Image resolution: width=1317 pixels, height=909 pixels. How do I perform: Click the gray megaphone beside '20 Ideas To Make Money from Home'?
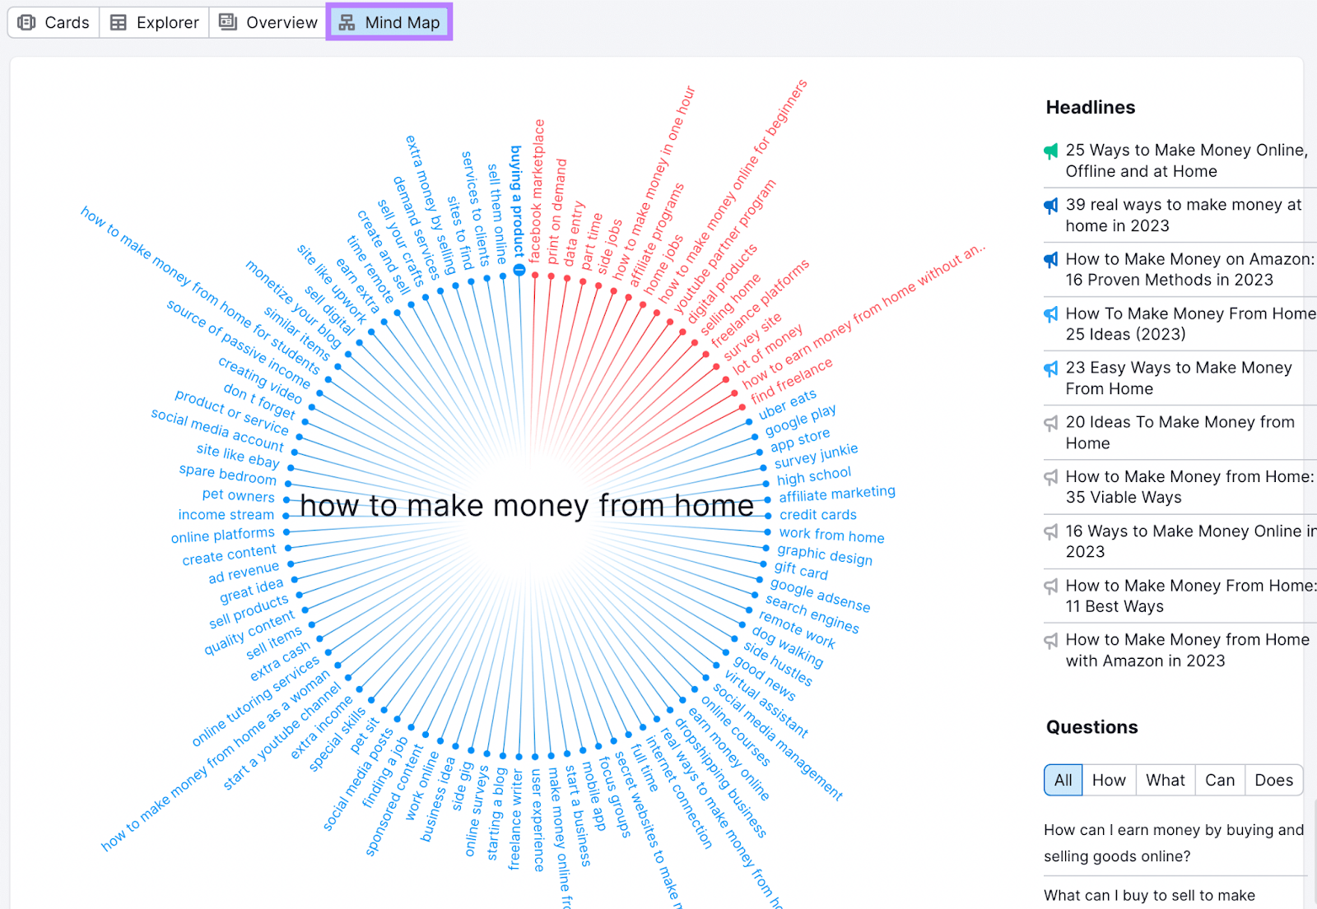point(1049,423)
